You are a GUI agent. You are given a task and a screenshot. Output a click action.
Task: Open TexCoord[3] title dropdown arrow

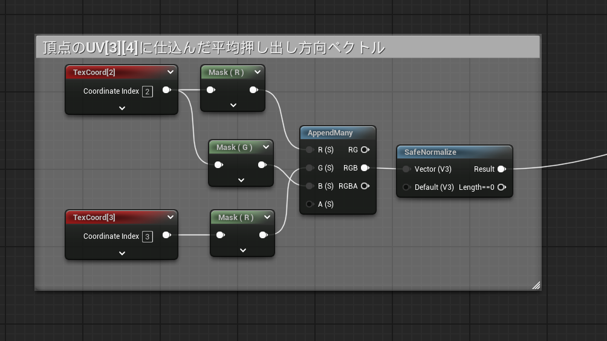coord(170,217)
